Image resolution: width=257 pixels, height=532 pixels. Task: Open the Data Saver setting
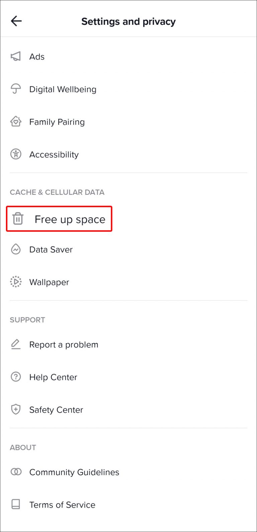point(128,249)
